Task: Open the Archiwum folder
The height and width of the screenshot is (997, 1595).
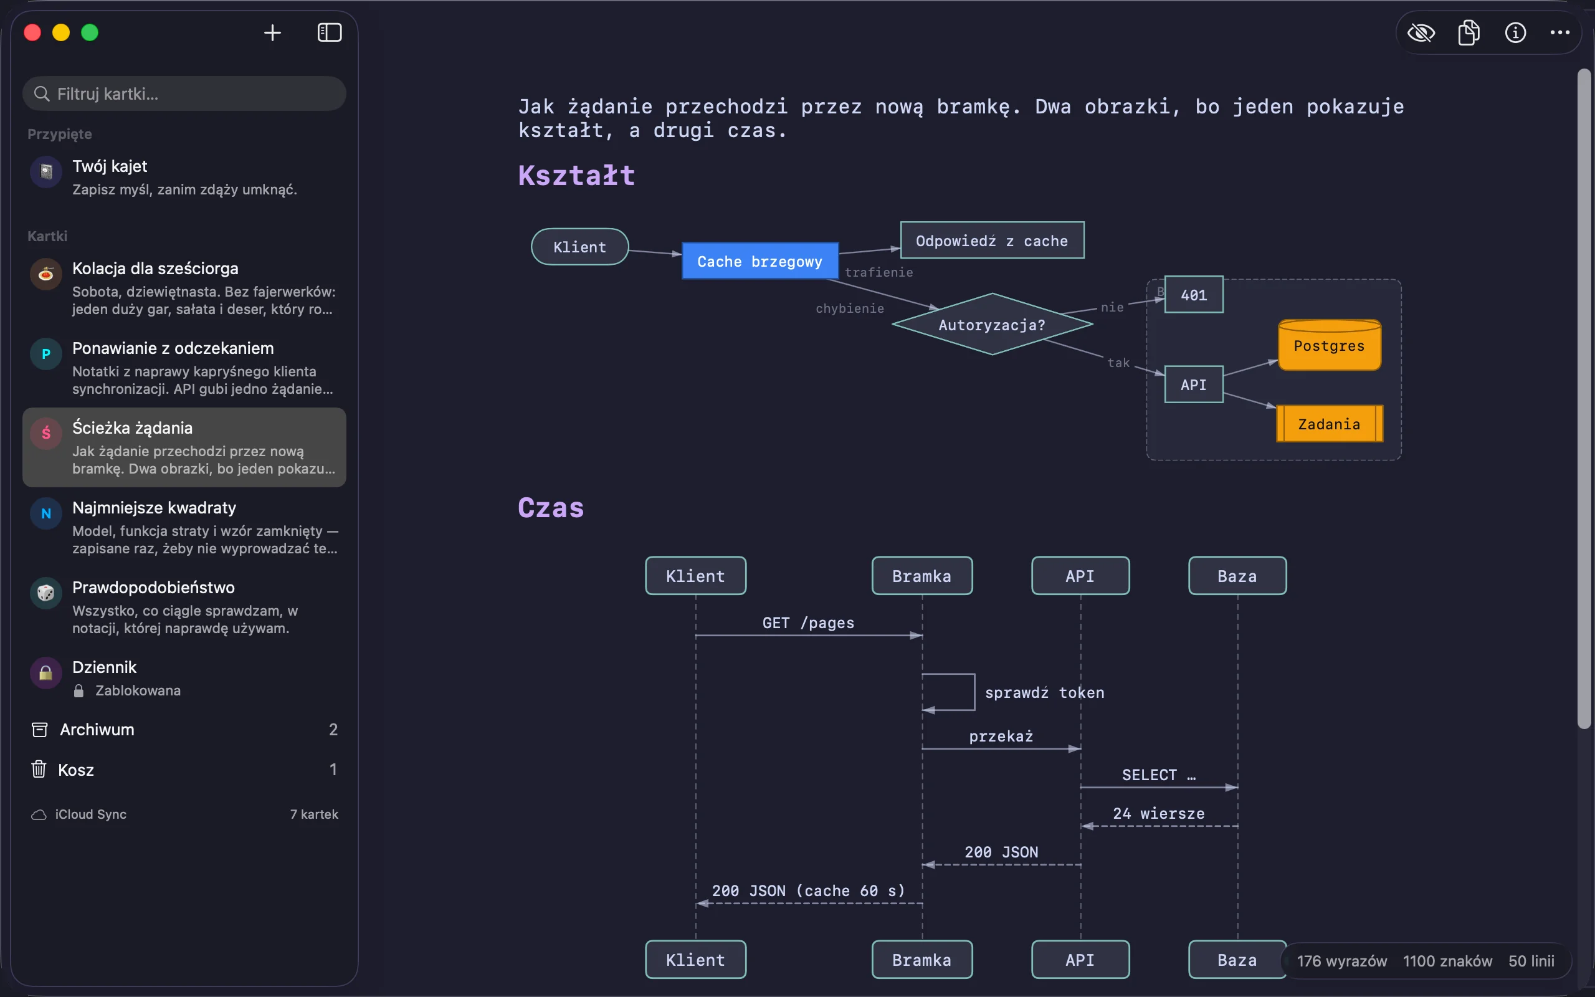Action: click(x=184, y=729)
